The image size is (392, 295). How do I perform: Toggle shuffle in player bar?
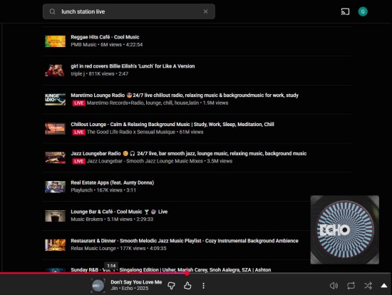pyautogui.click(x=368, y=286)
